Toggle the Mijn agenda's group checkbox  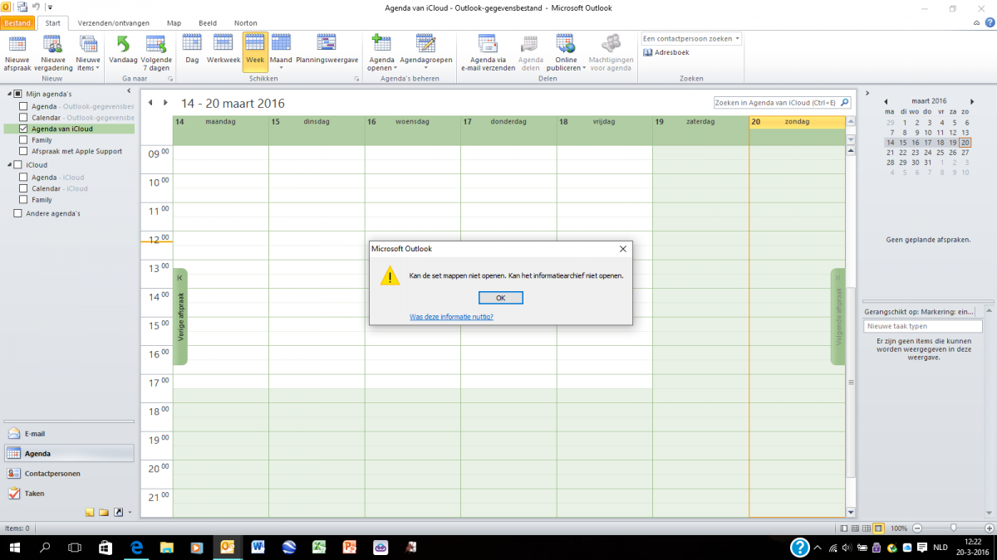(18, 94)
